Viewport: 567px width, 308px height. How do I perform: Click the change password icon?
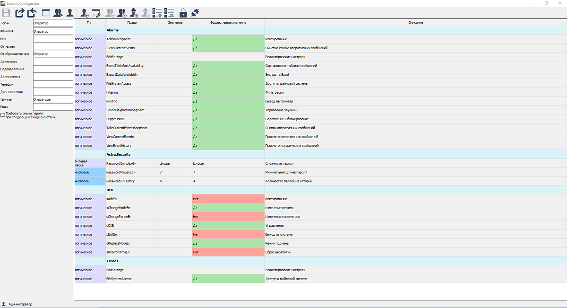(x=96, y=13)
